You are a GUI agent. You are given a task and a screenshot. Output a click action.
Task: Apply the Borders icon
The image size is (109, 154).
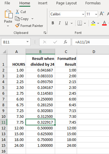pos(80,23)
